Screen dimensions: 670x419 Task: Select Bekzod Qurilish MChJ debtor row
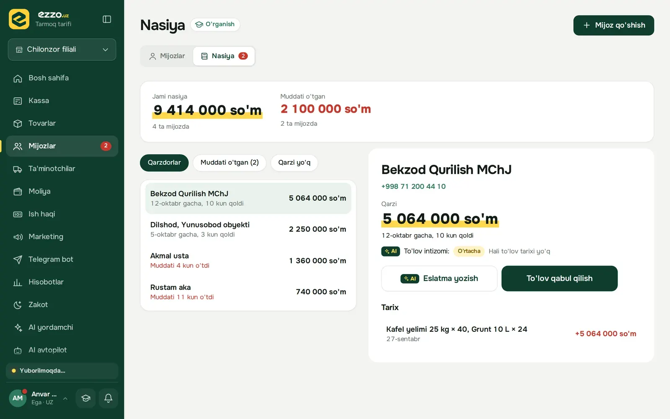click(248, 198)
